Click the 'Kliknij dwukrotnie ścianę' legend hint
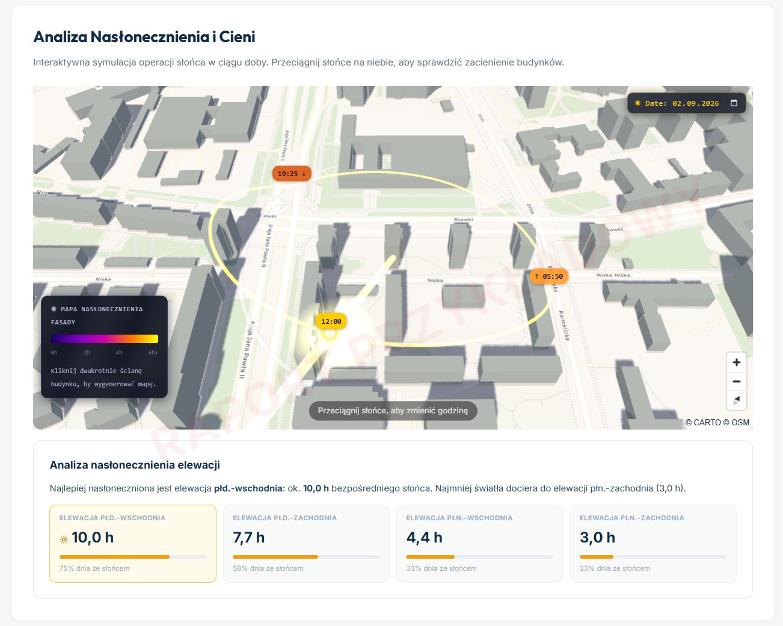This screenshot has width=783, height=626. point(96,371)
